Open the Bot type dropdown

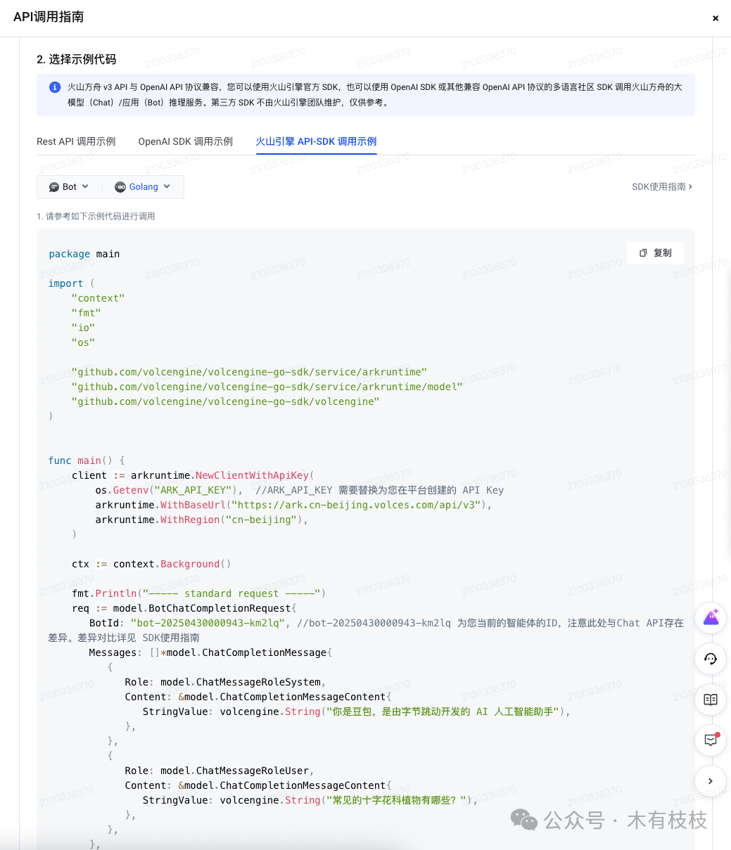pos(69,187)
